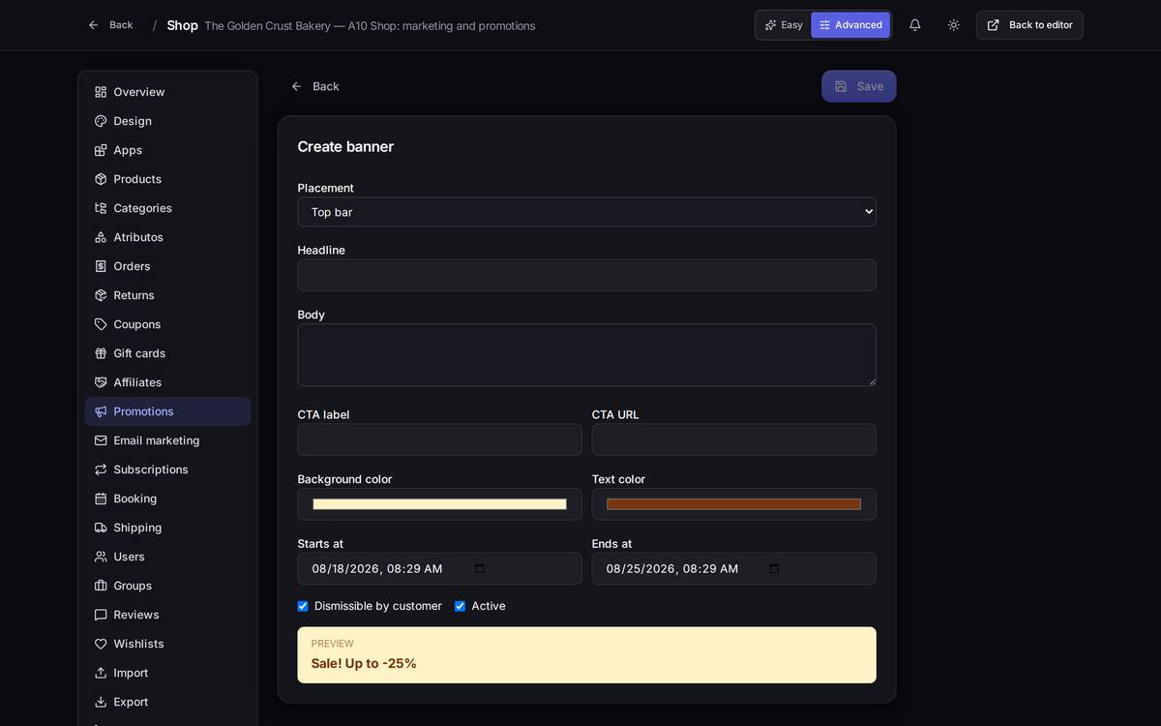Open calendar picker in Starts at field
Image resolution: width=1161 pixels, height=726 pixels.
tap(480, 568)
